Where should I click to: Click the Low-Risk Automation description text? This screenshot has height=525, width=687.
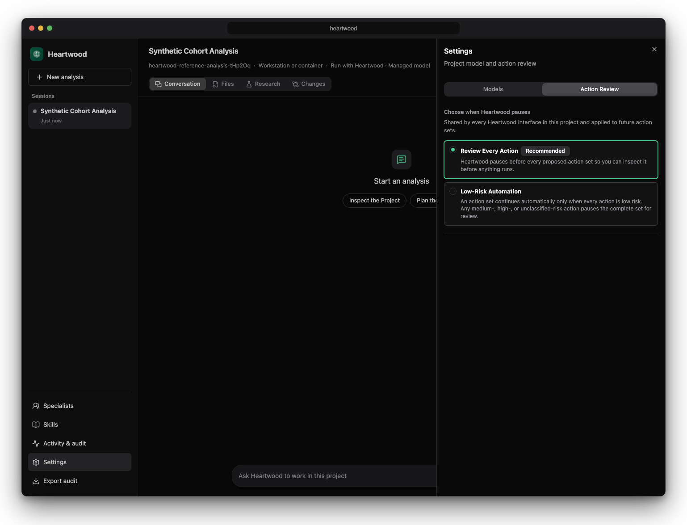point(556,209)
